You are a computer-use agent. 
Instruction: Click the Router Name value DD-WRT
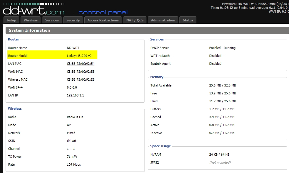tap(73, 48)
